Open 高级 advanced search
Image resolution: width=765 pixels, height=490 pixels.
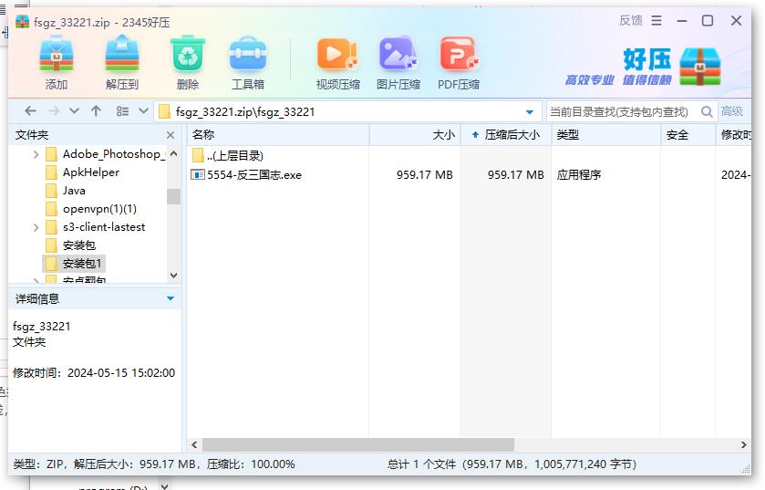(x=732, y=111)
